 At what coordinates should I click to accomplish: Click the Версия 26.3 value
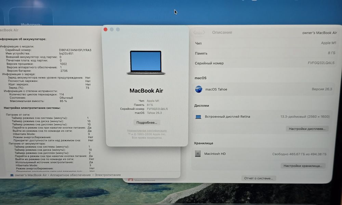pos(322,89)
